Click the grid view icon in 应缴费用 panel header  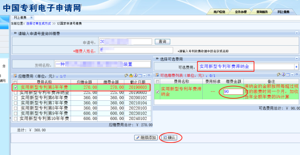tap(140, 76)
